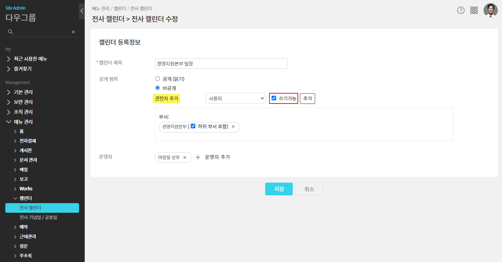Click the plus icon to add operator
502x262 pixels.
(198, 157)
